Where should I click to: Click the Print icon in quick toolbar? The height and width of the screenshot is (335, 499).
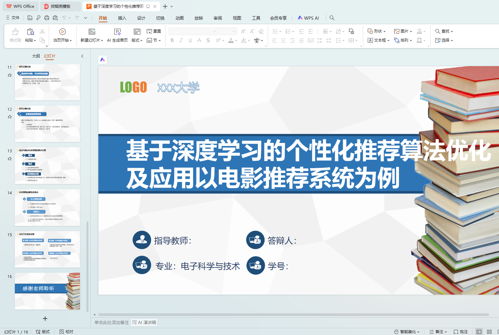click(x=47, y=18)
